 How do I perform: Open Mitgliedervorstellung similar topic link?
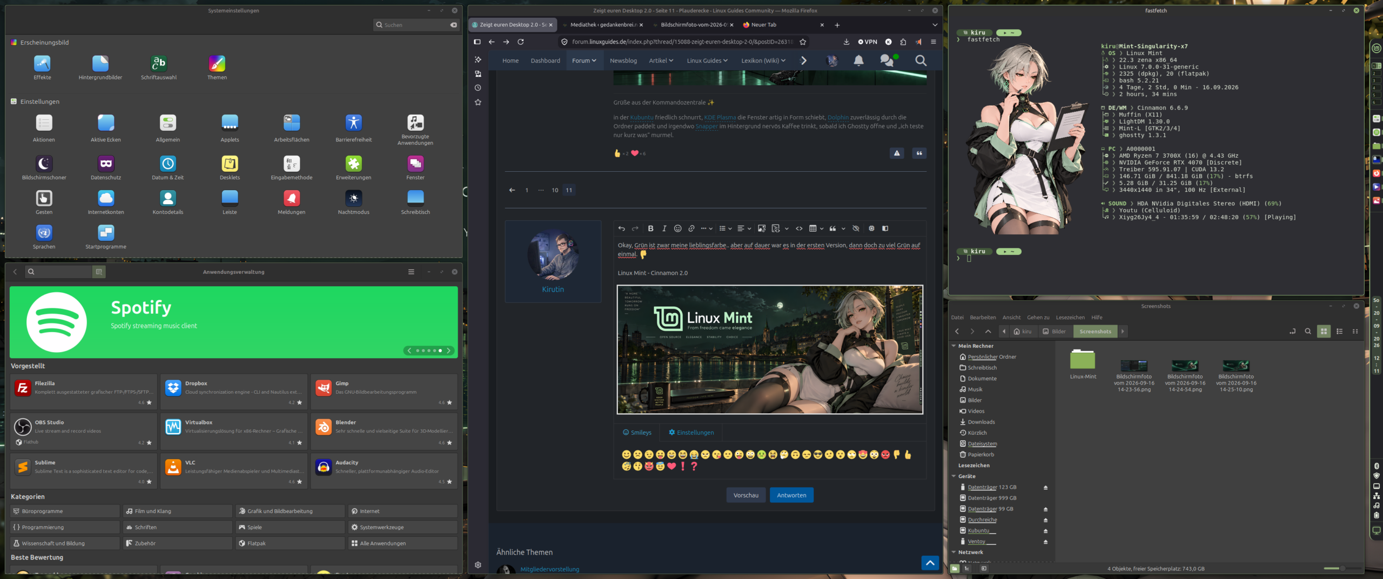tap(549, 569)
